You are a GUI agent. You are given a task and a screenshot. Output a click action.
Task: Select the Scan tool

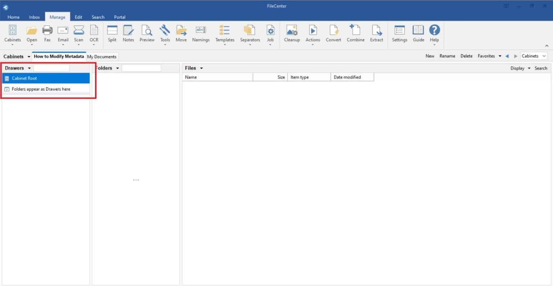(x=78, y=34)
